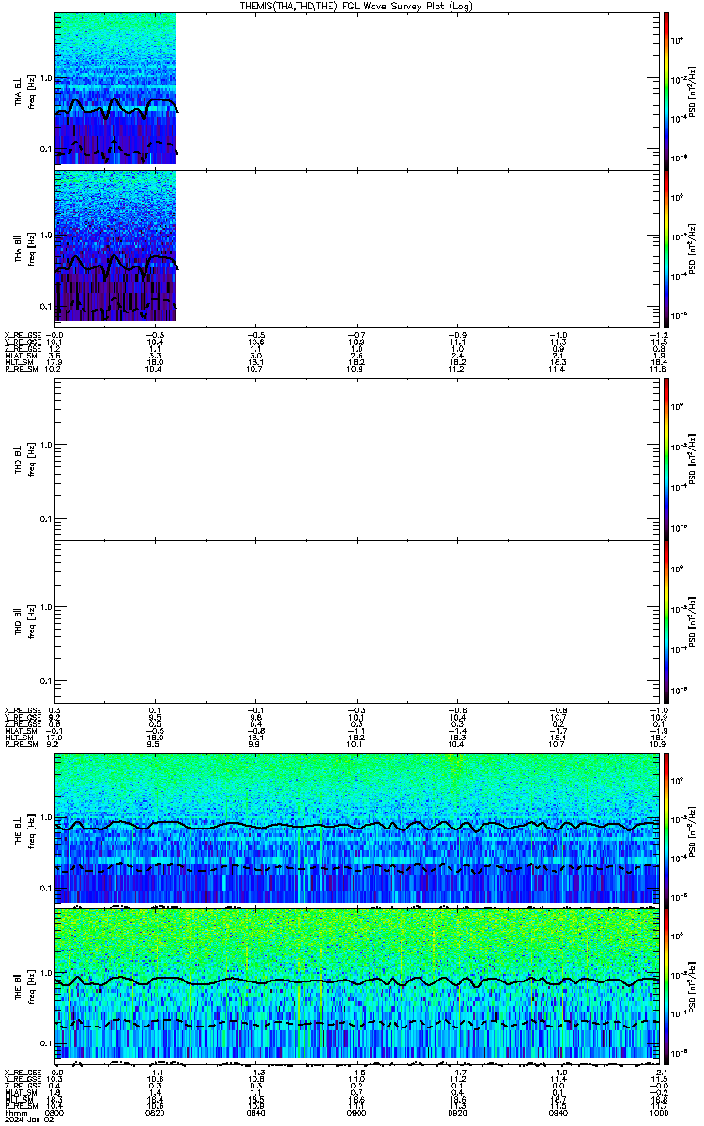Click R_RE_SM row label under THD panels

click(22, 745)
